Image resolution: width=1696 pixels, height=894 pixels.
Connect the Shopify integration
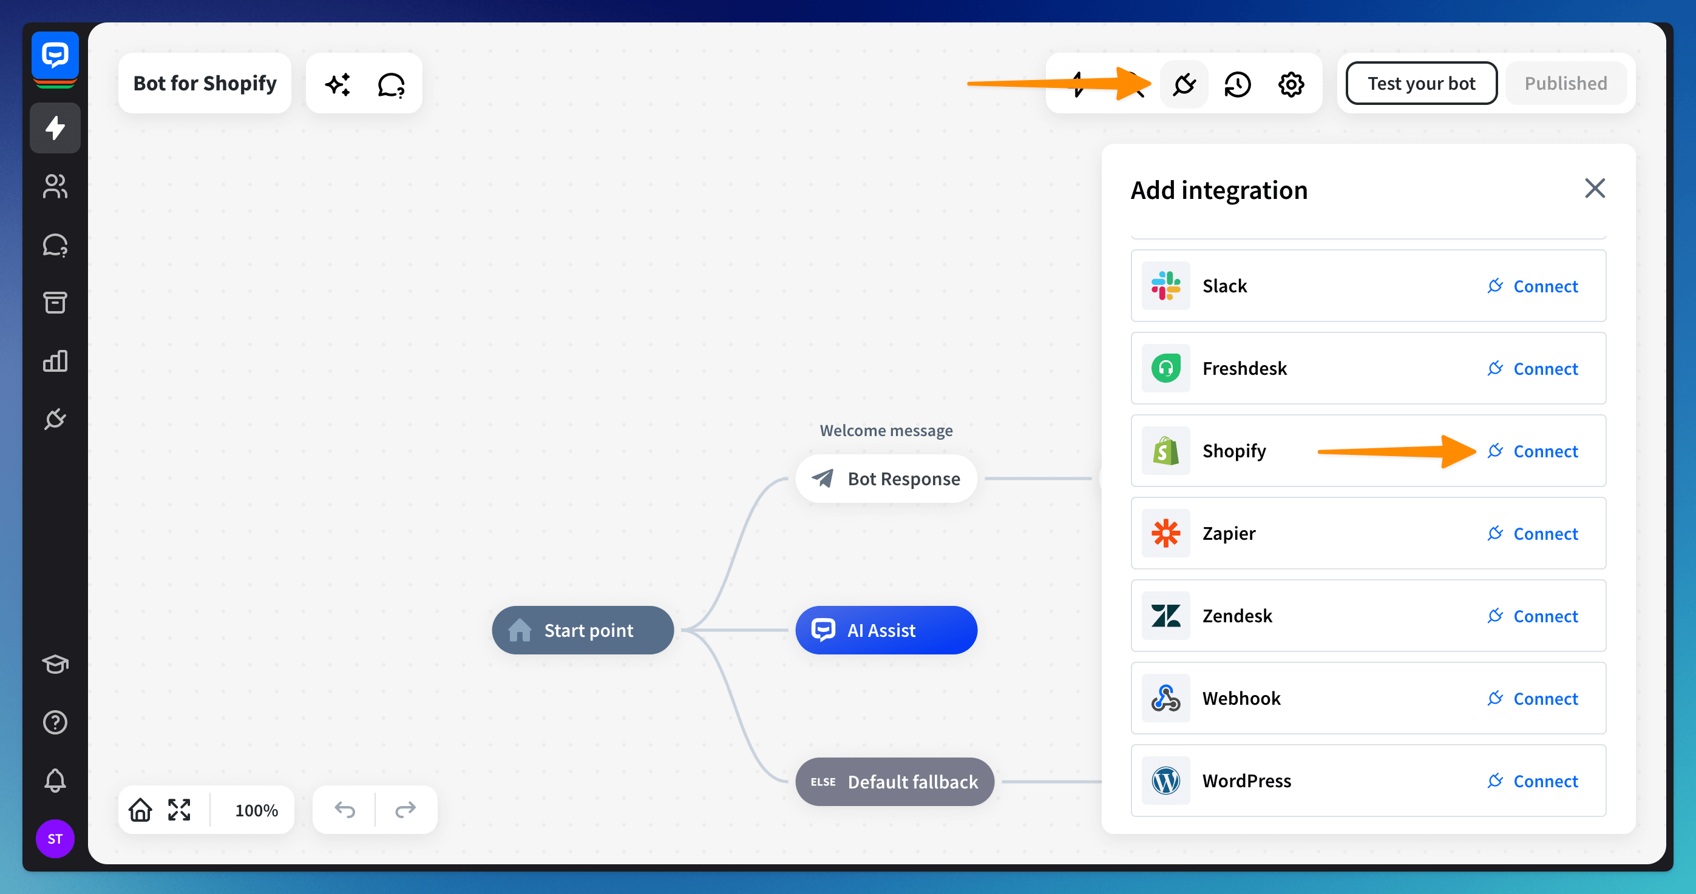click(1533, 451)
